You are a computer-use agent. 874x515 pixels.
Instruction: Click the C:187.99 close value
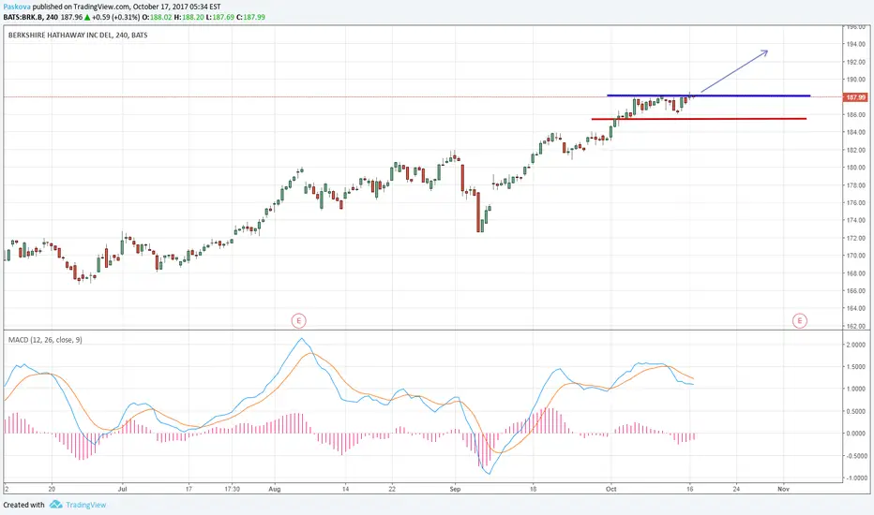click(250, 17)
